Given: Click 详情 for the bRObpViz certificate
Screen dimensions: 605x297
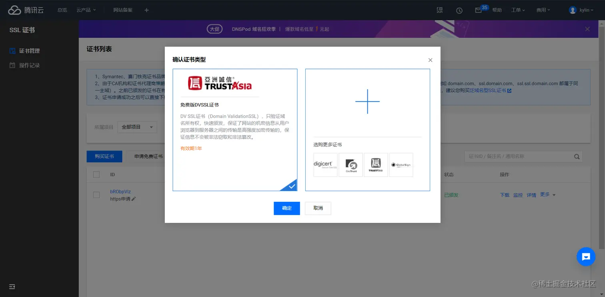Looking at the screenshot, I should [x=531, y=195].
